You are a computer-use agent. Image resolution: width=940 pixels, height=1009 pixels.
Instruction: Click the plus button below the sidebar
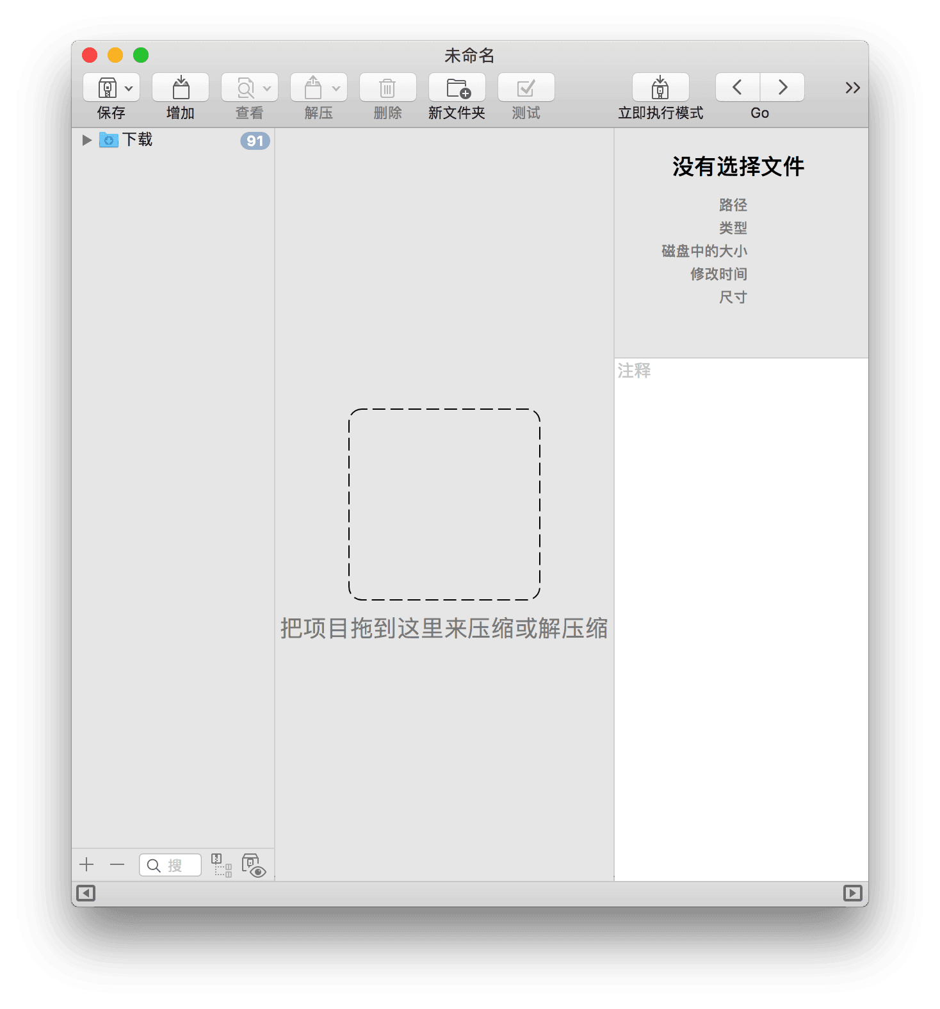tap(86, 865)
